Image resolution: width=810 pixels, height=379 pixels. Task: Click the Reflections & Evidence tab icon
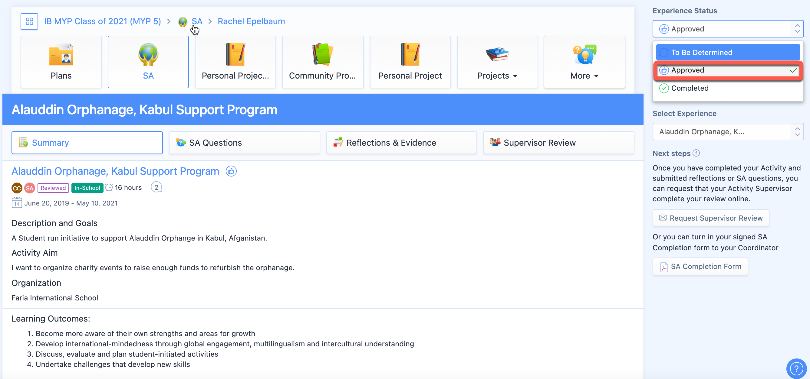338,143
